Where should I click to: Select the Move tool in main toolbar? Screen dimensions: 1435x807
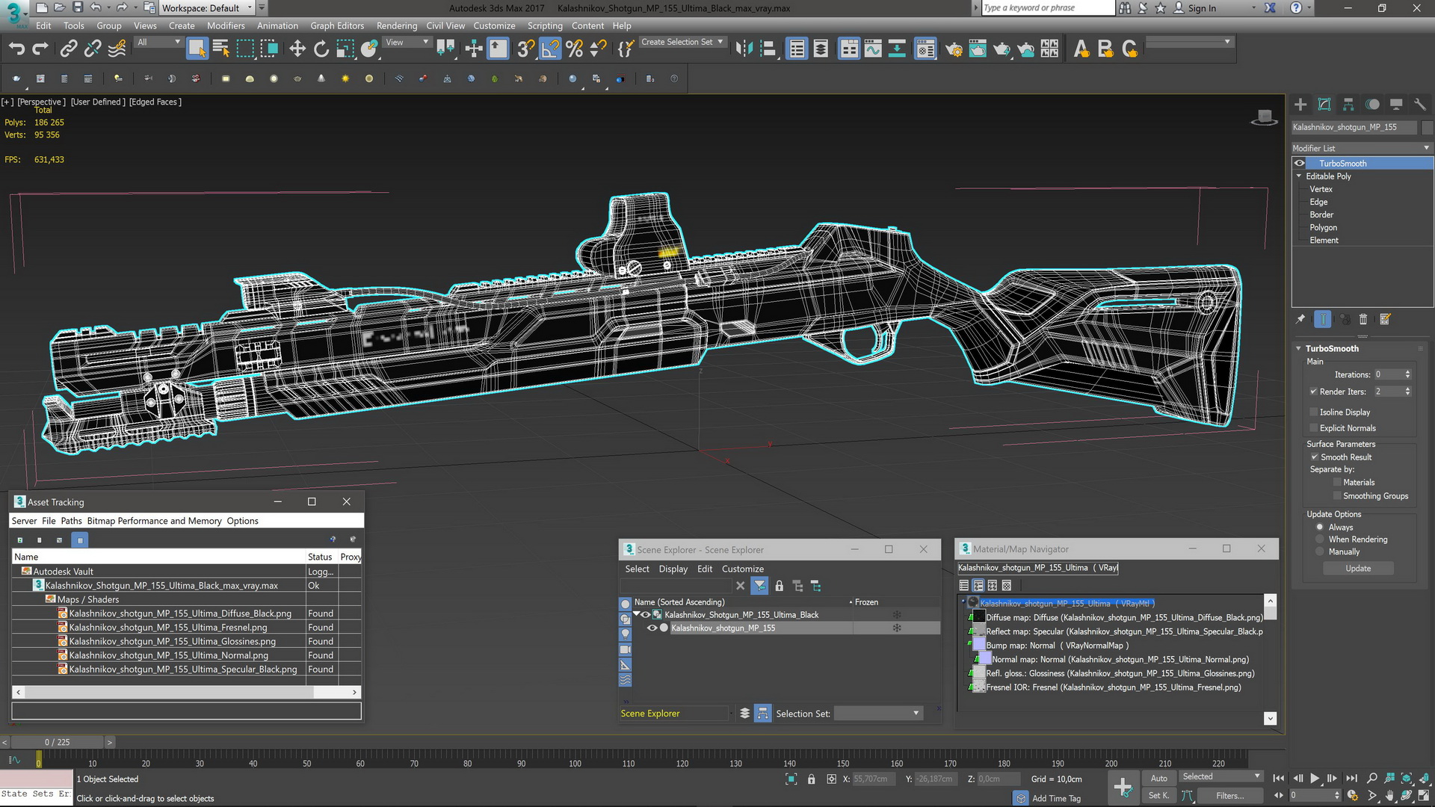(297, 49)
